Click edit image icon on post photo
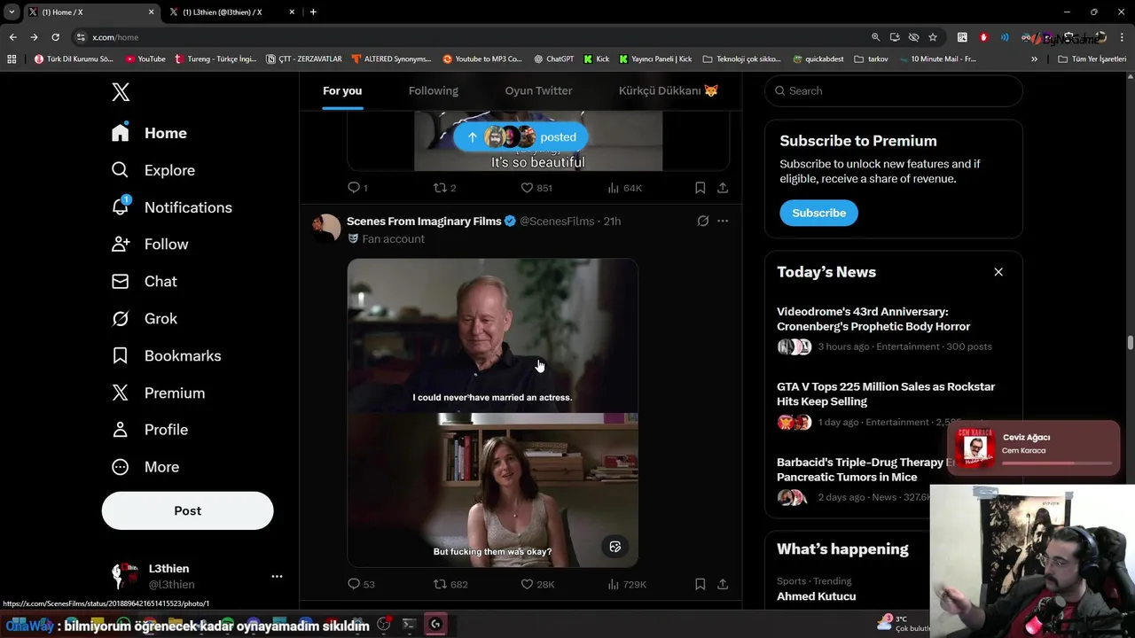Screen dimensions: 1135x638 (x=615, y=547)
